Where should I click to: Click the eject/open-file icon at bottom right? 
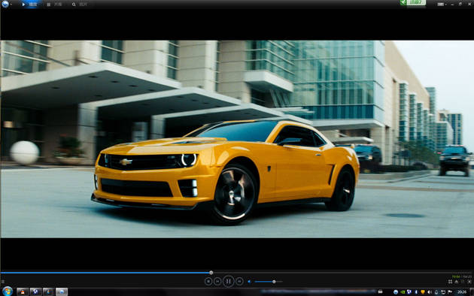(x=457, y=282)
